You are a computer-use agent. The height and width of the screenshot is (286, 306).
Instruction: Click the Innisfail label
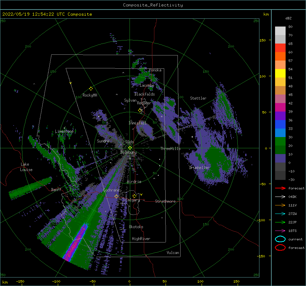138,123
